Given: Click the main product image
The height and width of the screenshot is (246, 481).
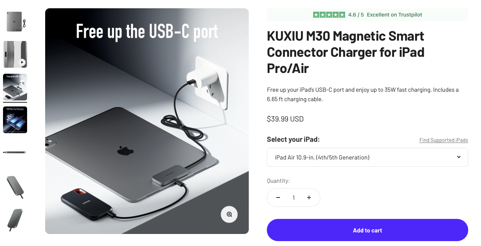Looking at the screenshot, I should [147, 121].
